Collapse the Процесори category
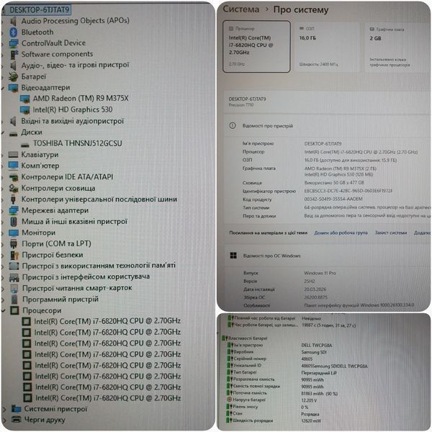The width and height of the screenshot is (432, 432). point(4,311)
